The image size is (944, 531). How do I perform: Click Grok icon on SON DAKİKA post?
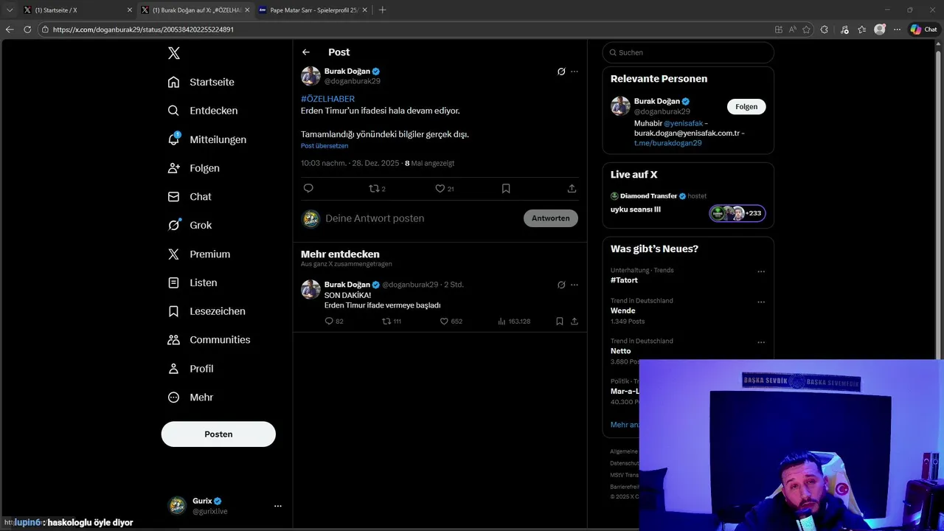tap(561, 285)
